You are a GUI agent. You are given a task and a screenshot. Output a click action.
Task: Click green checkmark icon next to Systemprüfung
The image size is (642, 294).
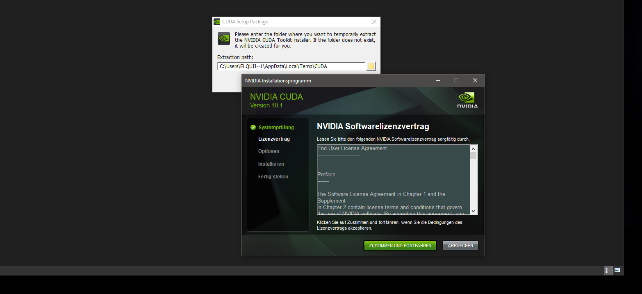(x=253, y=128)
